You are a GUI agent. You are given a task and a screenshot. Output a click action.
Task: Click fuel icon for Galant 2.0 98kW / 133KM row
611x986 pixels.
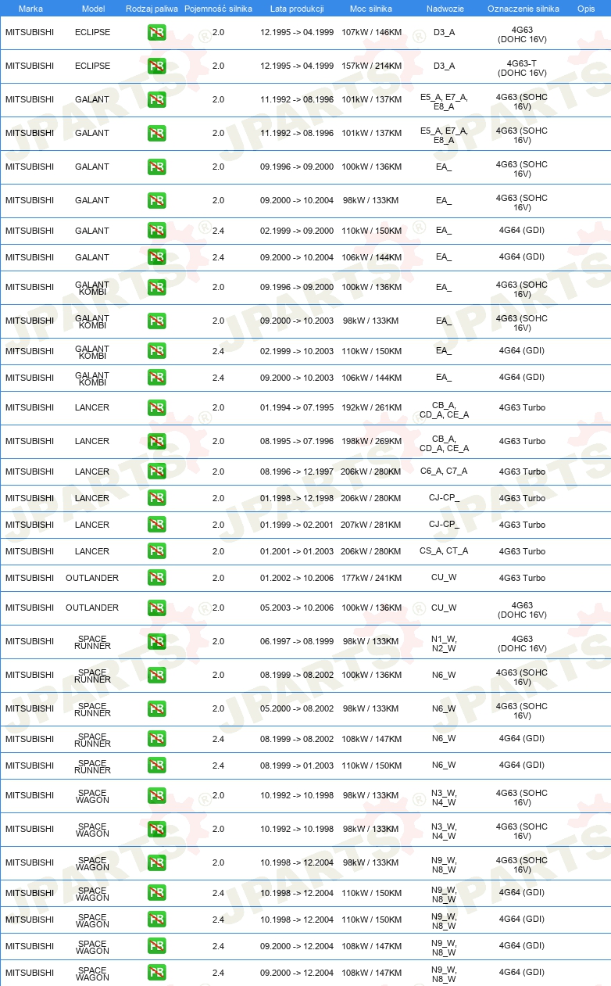(x=156, y=200)
